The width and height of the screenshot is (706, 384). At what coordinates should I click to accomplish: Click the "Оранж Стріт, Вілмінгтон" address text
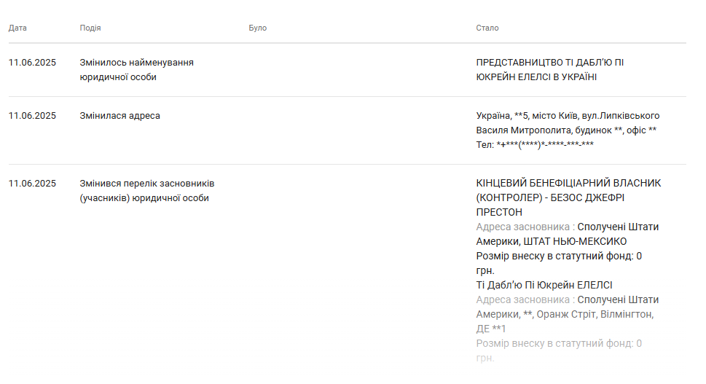(595, 315)
